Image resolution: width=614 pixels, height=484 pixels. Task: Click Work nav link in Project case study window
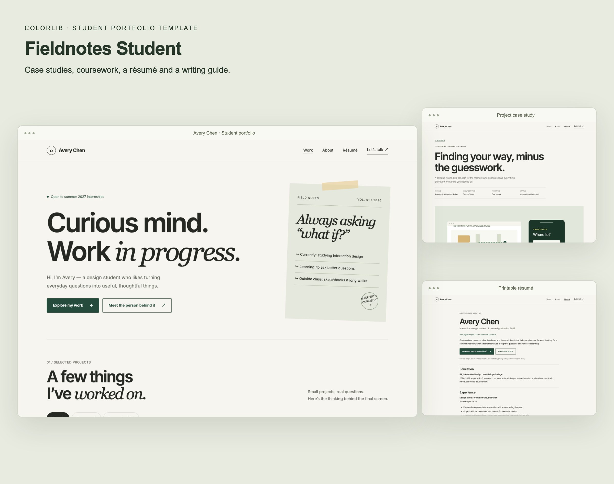pyautogui.click(x=549, y=126)
